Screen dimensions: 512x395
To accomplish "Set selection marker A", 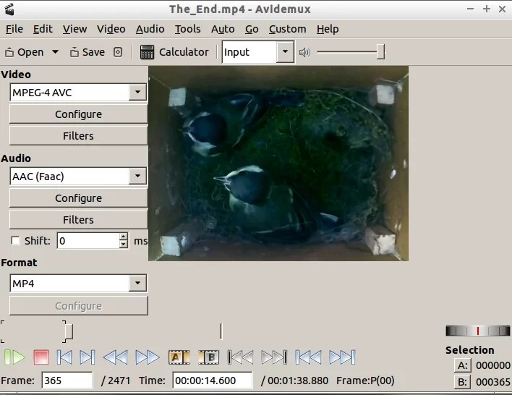I will 179,357.
